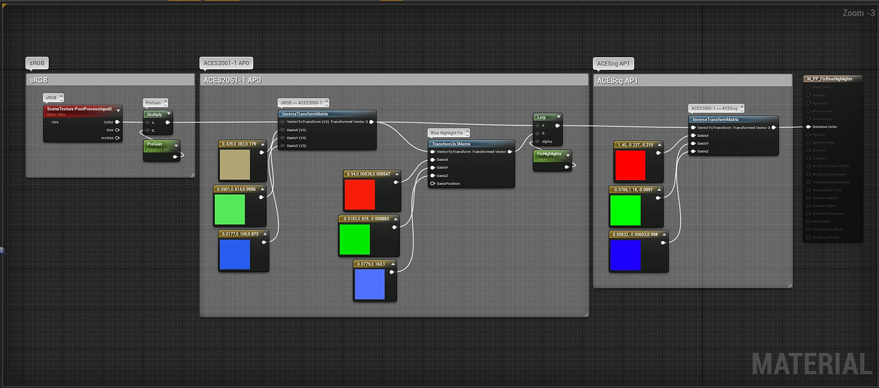The height and width of the screenshot is (388, 879).
Task: Click the green color swatch labeled 0.0901,0.814,0.0956
Action: [229, 208]
